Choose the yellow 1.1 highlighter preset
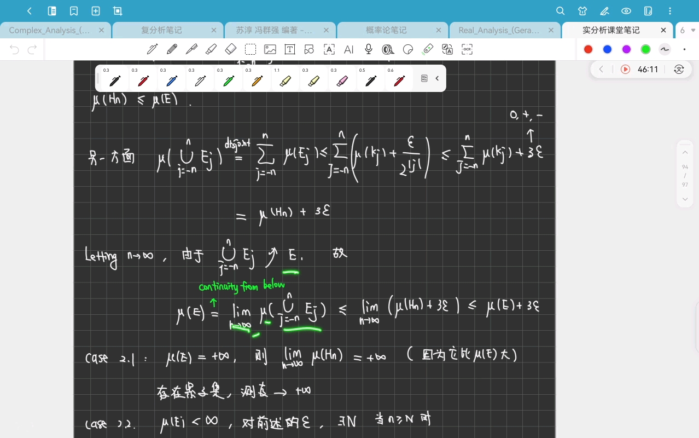The width and height of the screenshot is (699, 438). pos(286,79)
